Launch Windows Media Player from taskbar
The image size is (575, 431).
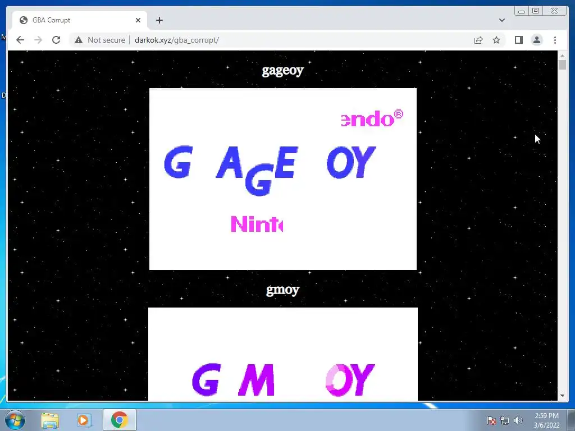[x=84, y=420]
